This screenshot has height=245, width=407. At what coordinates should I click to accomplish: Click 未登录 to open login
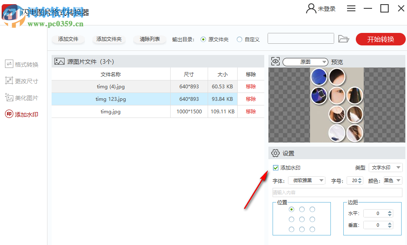[x=327, y=8]
